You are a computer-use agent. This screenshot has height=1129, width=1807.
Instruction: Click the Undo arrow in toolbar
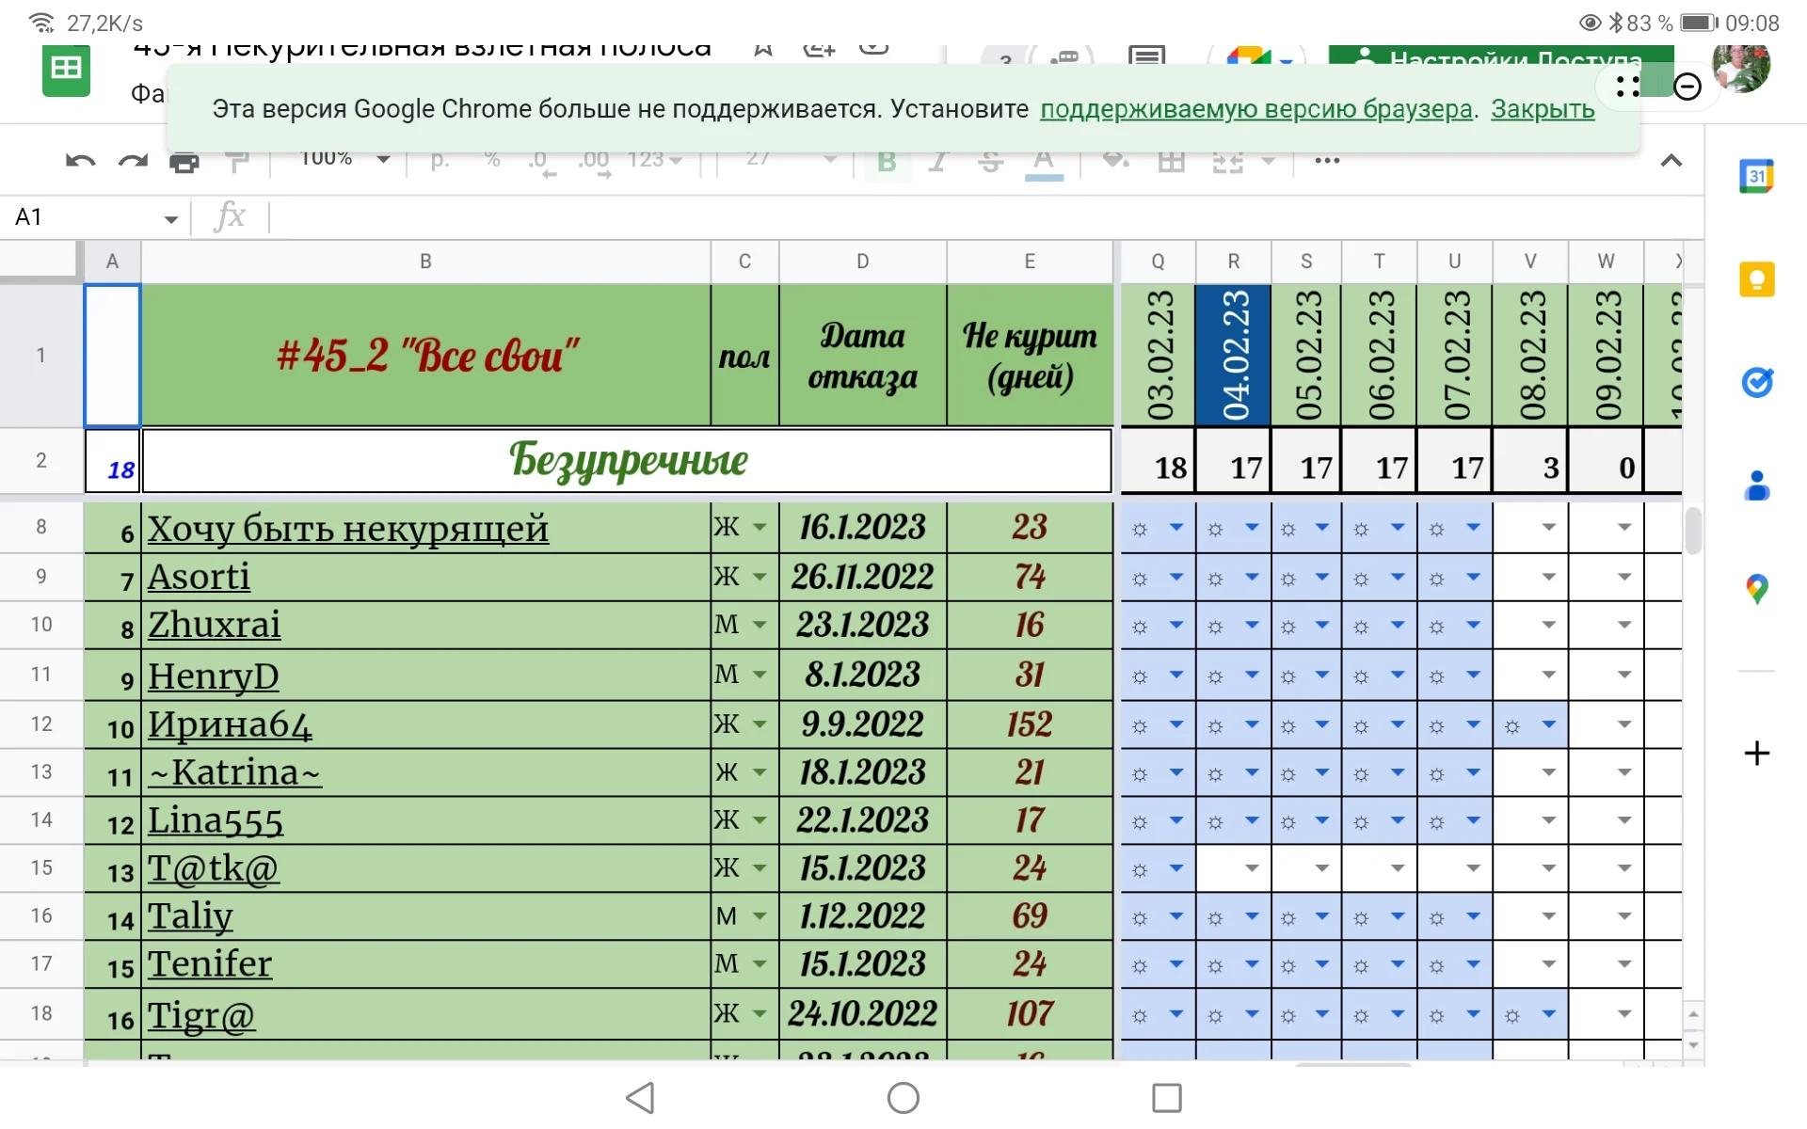click(80, 161)
